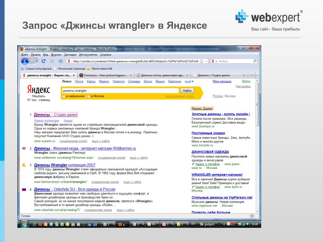The height and width of the screenshot is (242, 323).
Task: Click the Найти search button
Action: (x=187, y=90)
